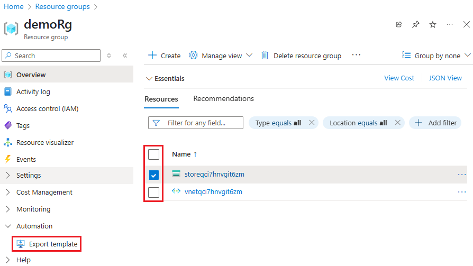Click the Delete resource group button
The width and height of the screenshot is (473, 266).
click(x=301, y=56)
